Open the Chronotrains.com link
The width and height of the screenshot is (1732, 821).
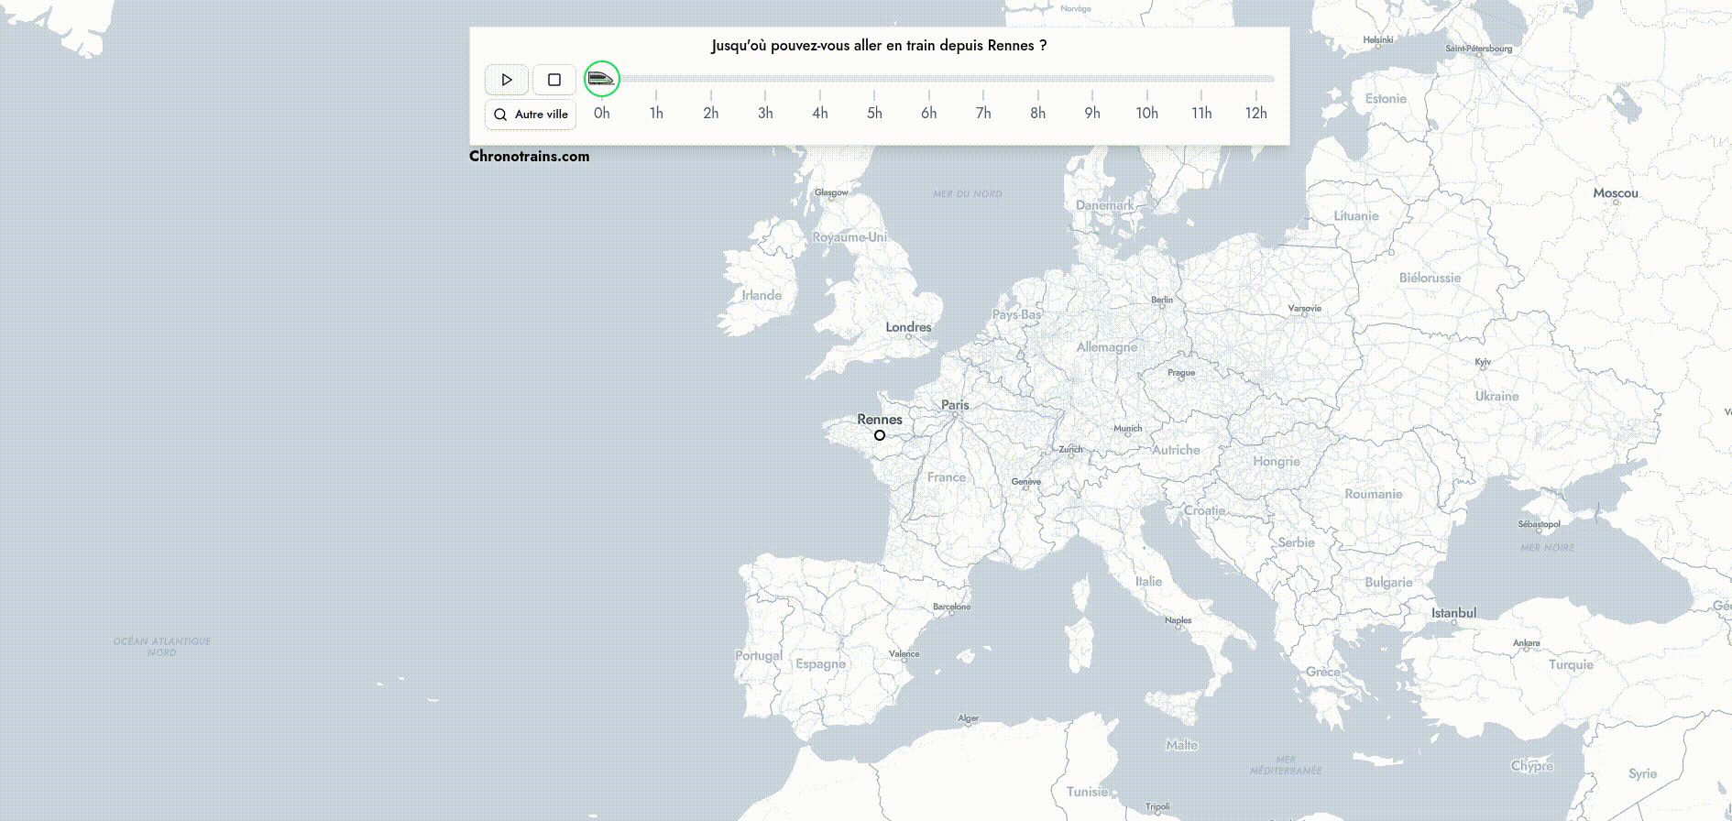[x=529, y=156]
